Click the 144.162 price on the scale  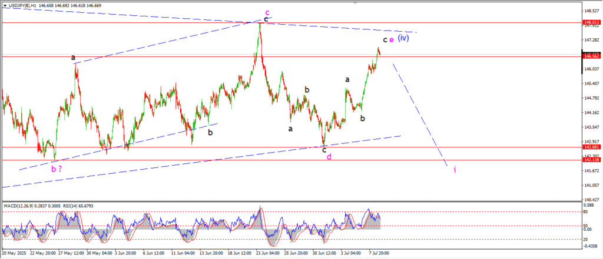(591, 112)
